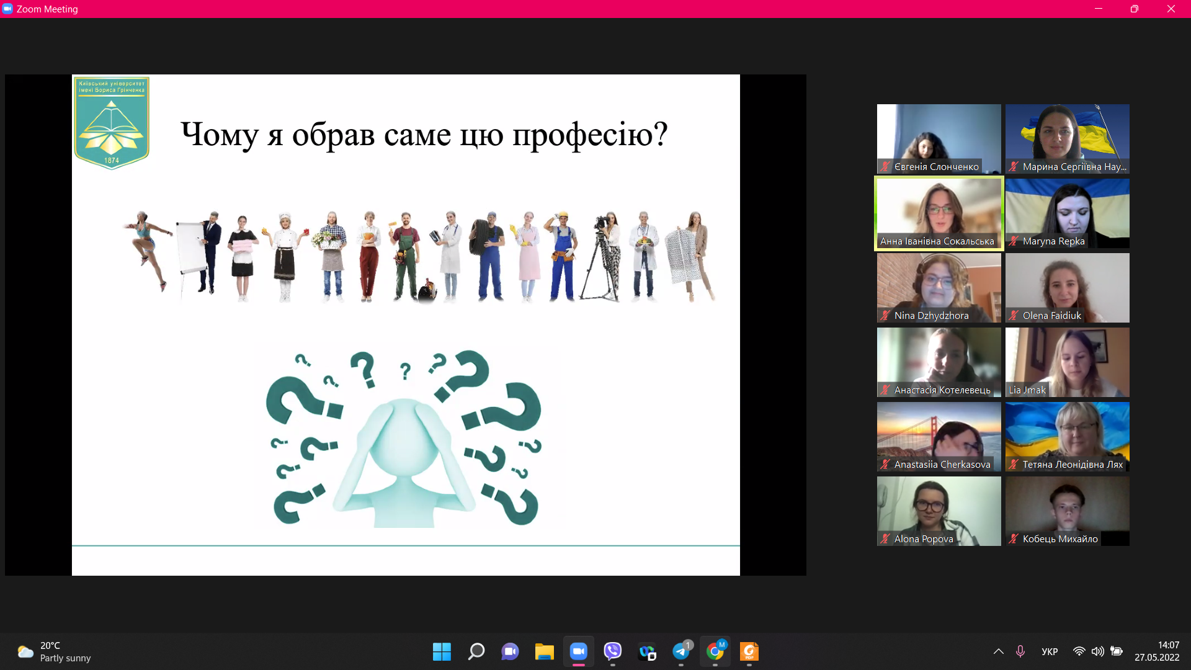
Task: Toggle the Wi-Fi network tray icon
Action: [1079, 651]
